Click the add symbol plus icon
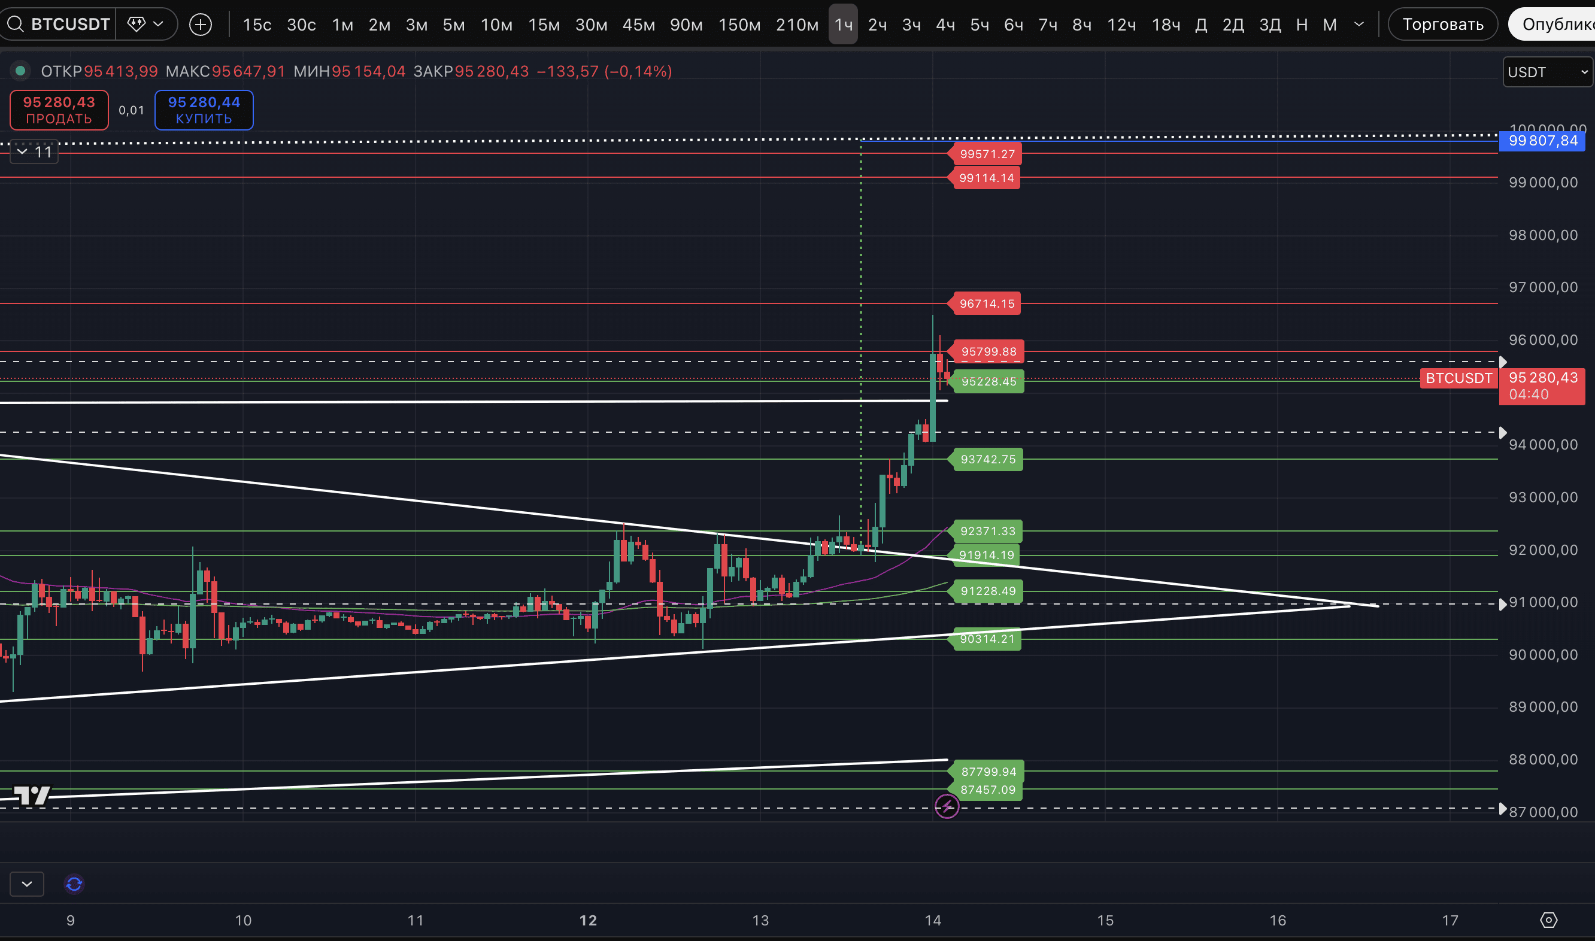1595x941 pixels. coord(201,25)
